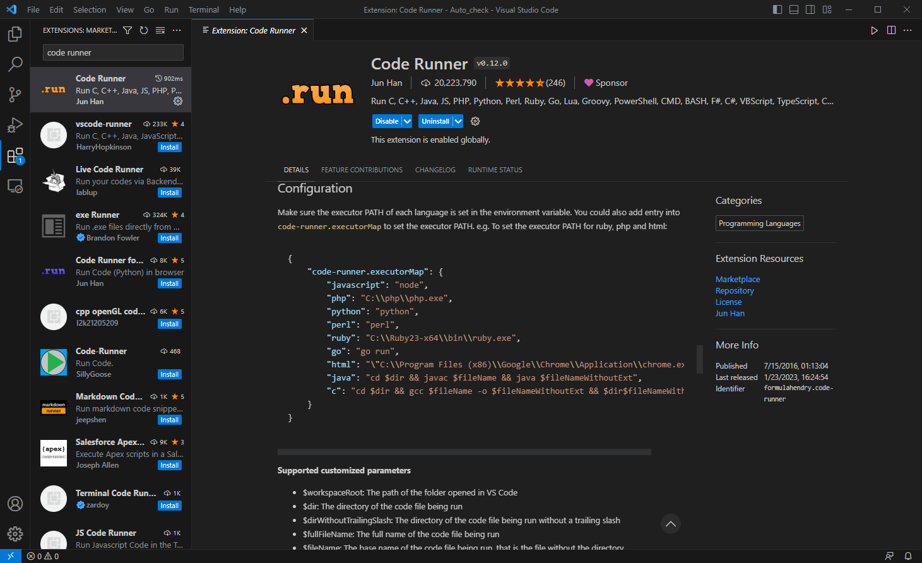The height and width of the screenshot is (563, 922).
Task: Open errors and warnings count in status bar
Action: point(43,556)
